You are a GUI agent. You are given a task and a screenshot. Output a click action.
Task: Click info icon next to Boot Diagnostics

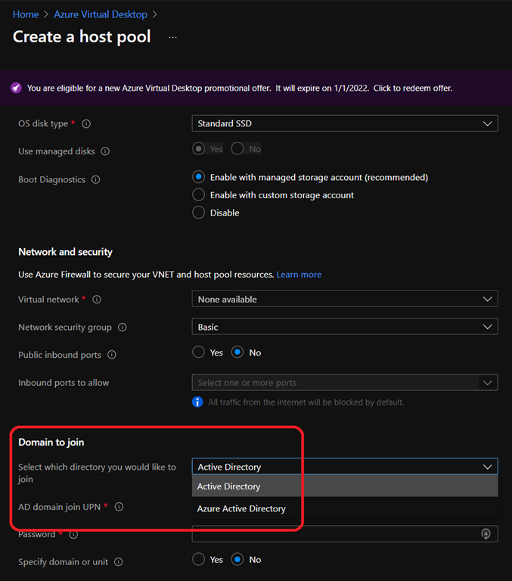[x=95, y=180]
